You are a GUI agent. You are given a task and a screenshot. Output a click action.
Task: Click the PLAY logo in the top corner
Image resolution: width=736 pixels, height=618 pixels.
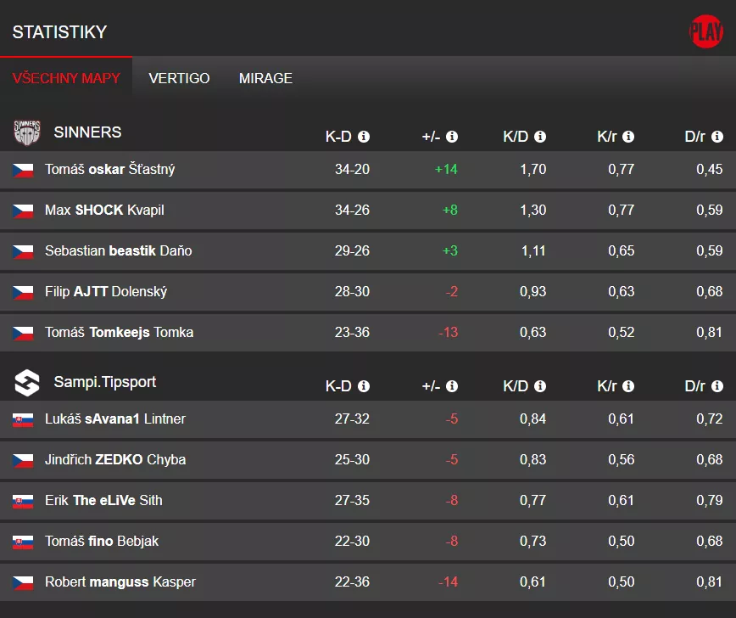[x=705, y=31]
